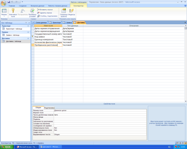Click the Текстовый data type cell
Viewport: 187px width, 149px height.
click(73, 39)
